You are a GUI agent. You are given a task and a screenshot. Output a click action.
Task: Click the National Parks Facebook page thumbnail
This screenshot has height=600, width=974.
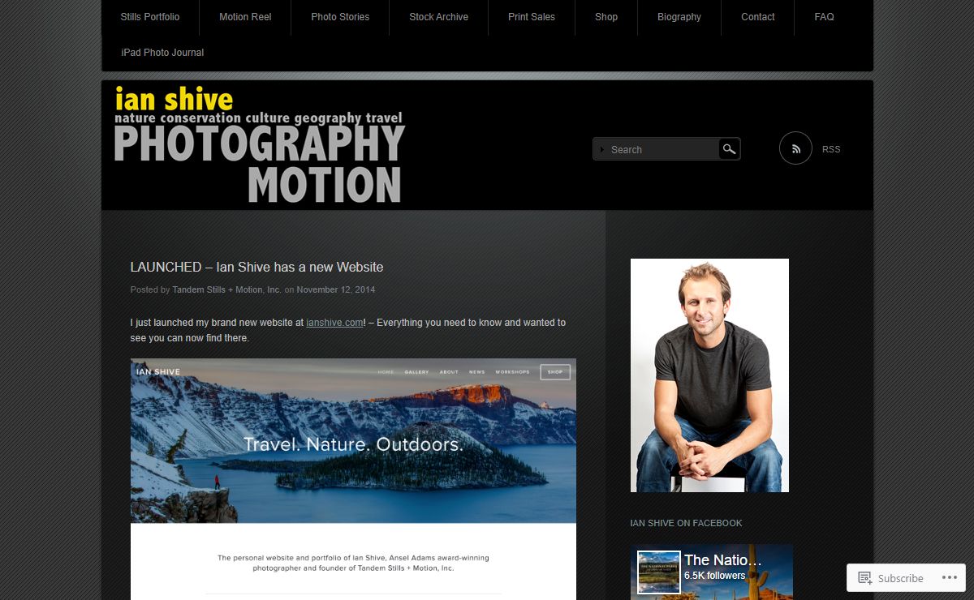coord(658,572)
